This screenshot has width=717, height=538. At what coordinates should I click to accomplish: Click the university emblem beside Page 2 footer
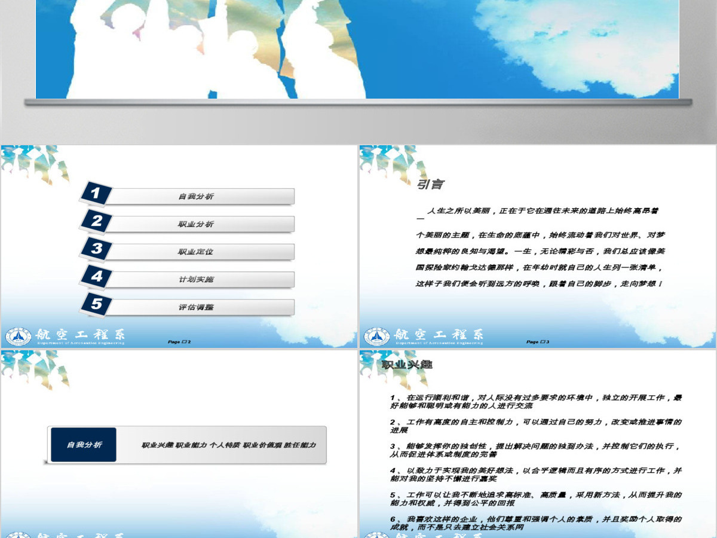click(x=18, y=337)
